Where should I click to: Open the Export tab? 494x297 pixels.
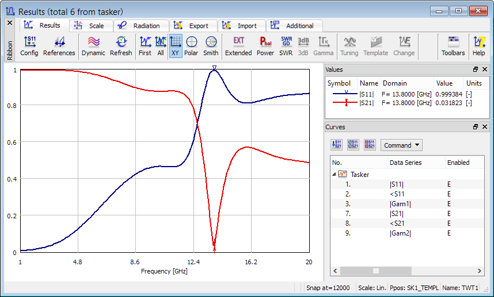pyautogui.click(x=193, y=26)
